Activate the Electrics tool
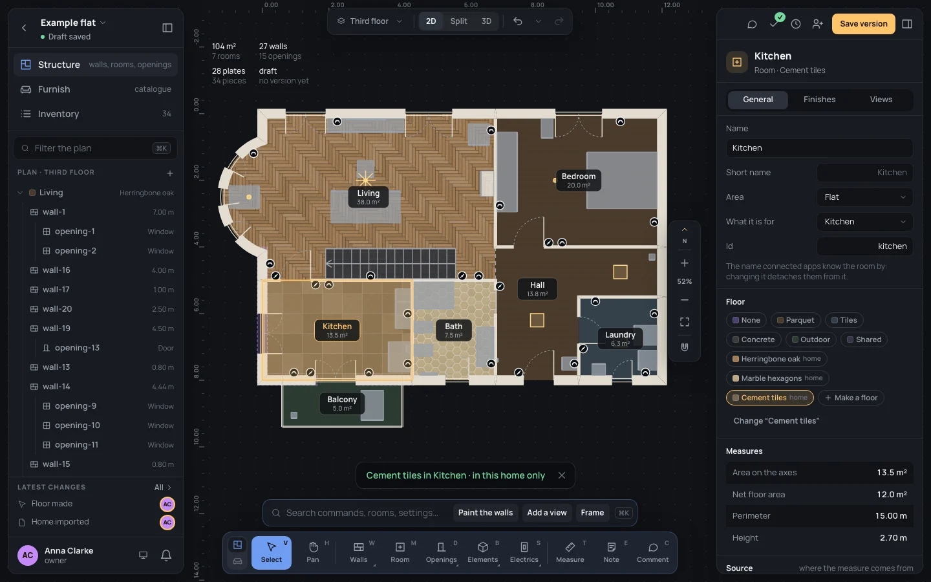This screenshot has height=582, width=931. click(x=524, y=553)
